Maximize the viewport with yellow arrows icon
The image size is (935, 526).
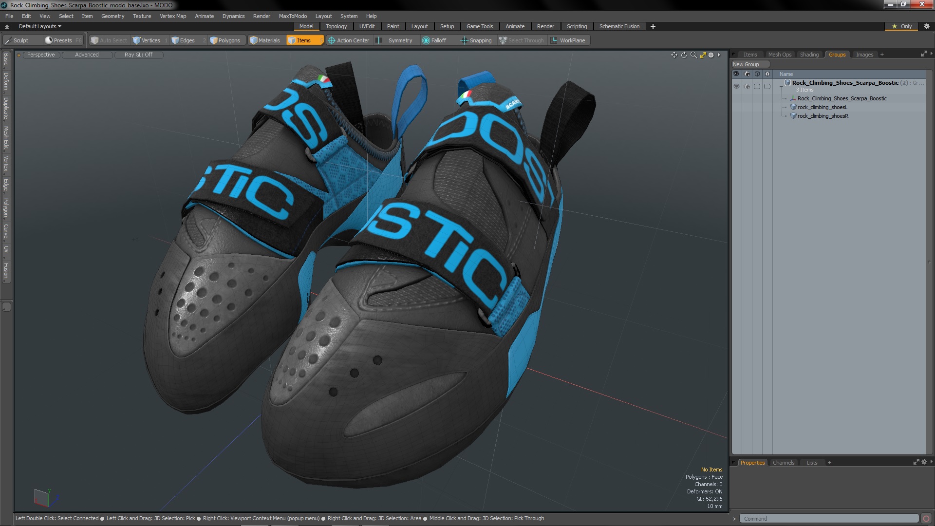[703, 55]
